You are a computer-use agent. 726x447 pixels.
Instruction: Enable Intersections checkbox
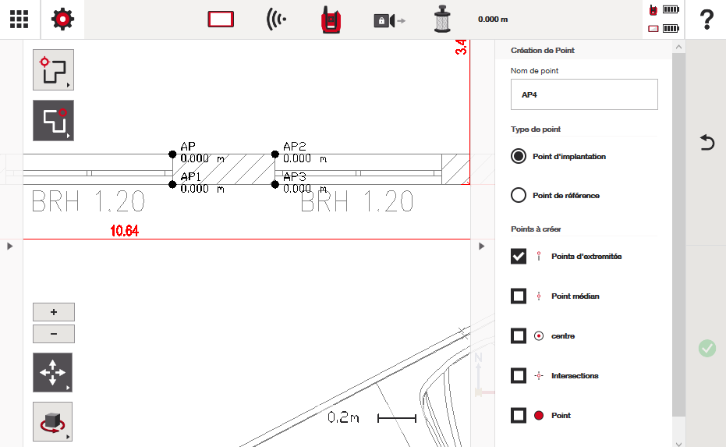(x=519, y=375)
